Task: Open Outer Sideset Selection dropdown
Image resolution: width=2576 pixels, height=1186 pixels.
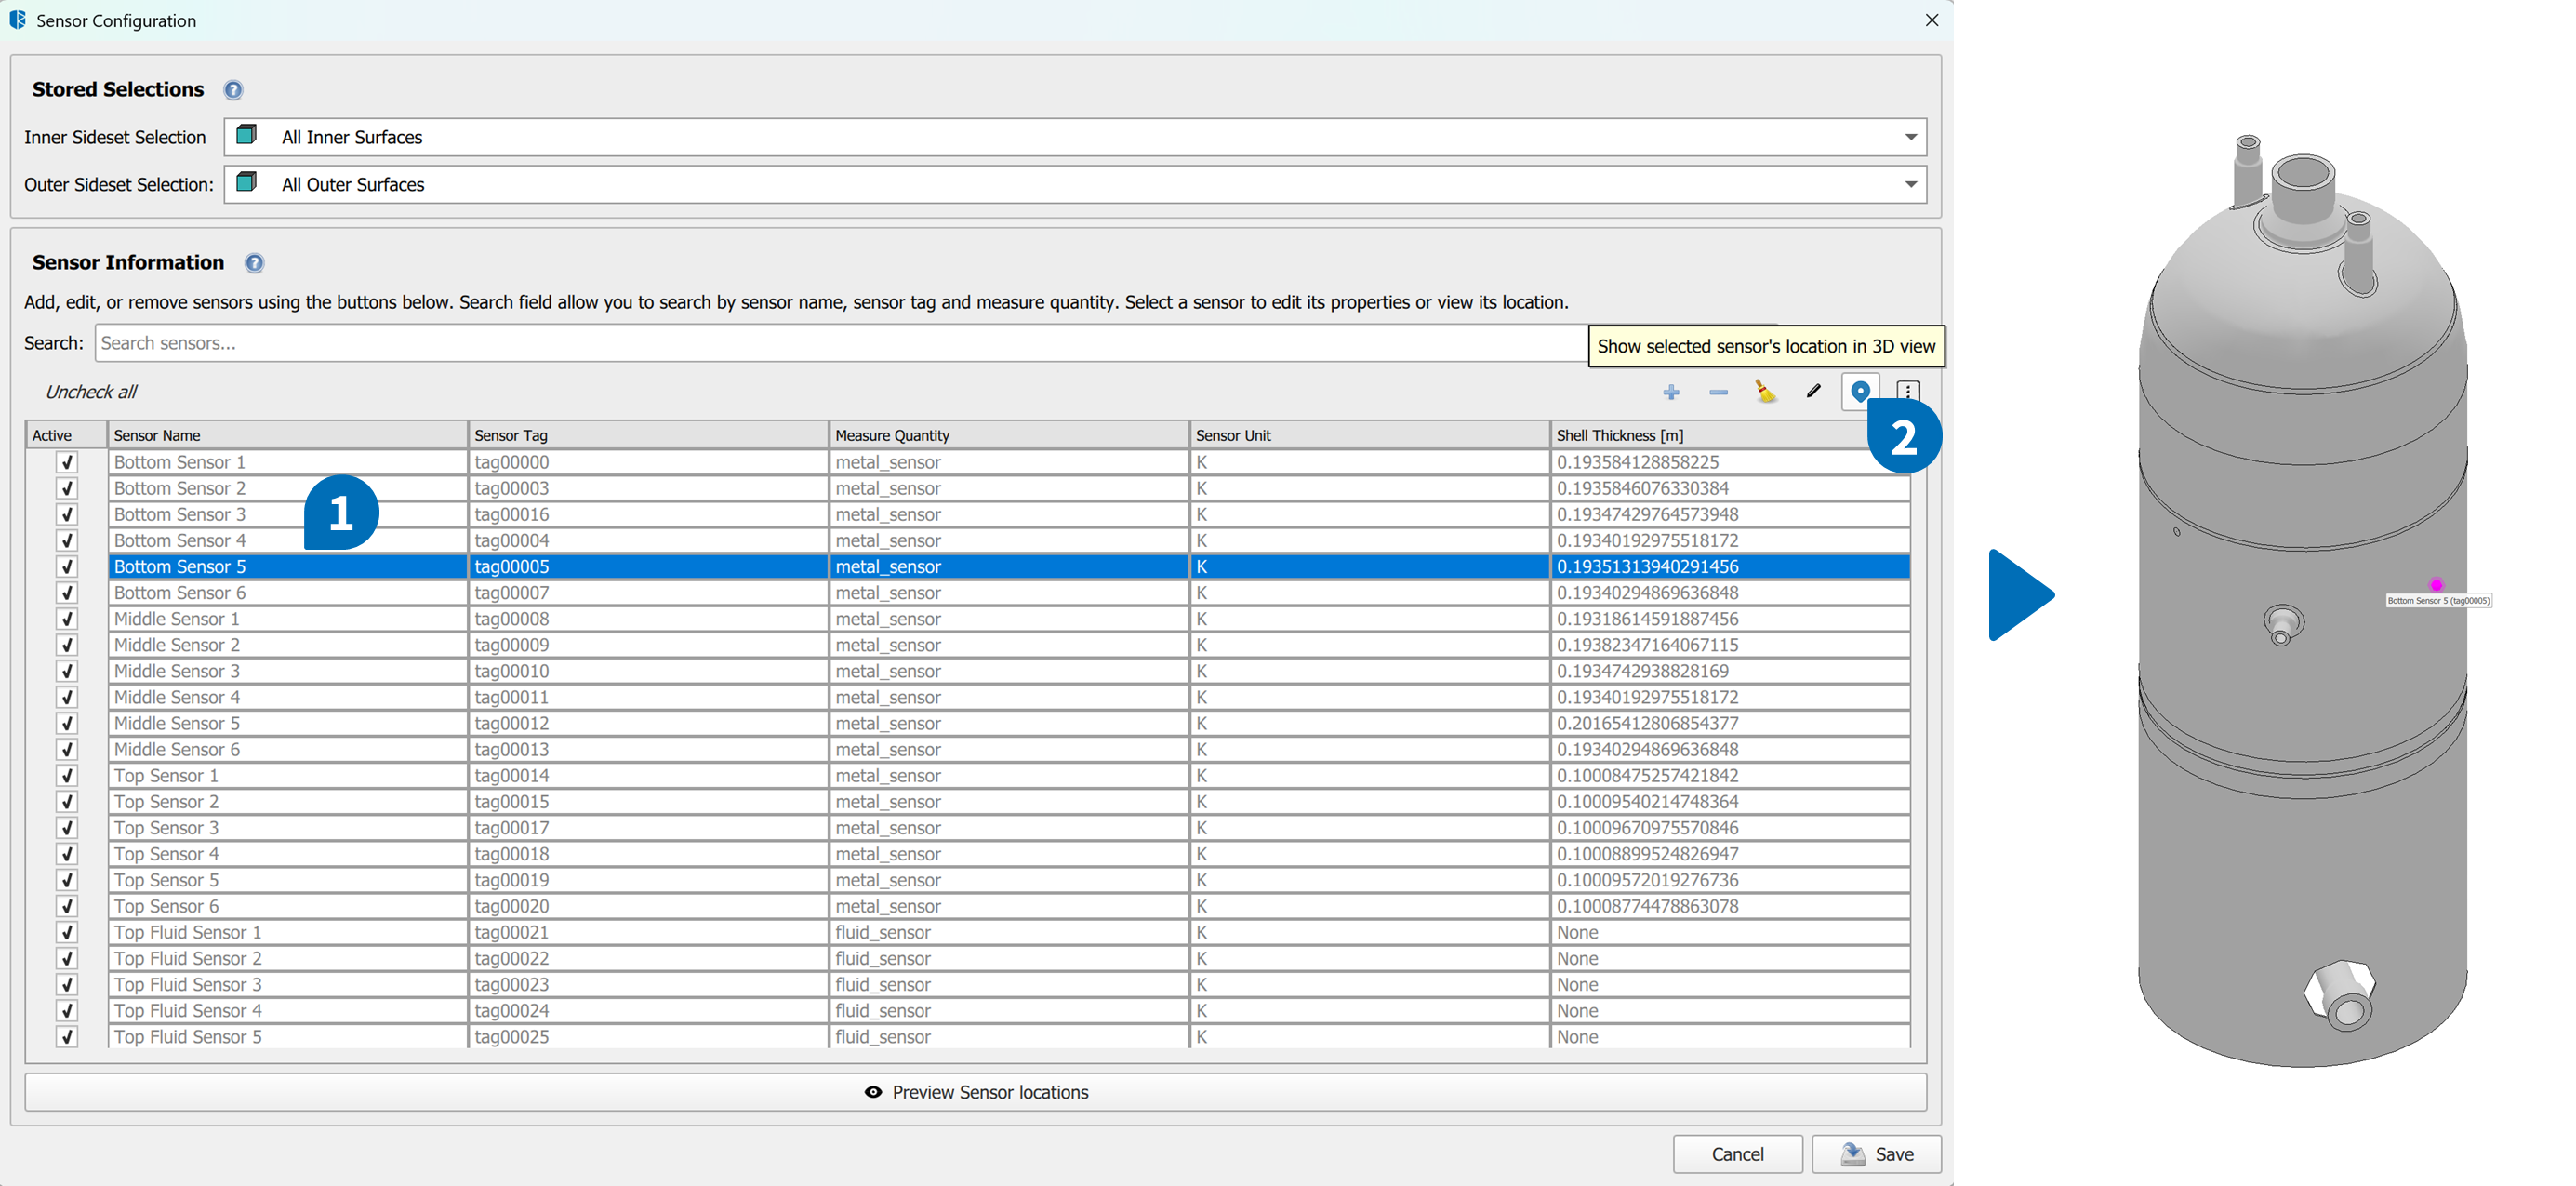Action: (1910, 184)
